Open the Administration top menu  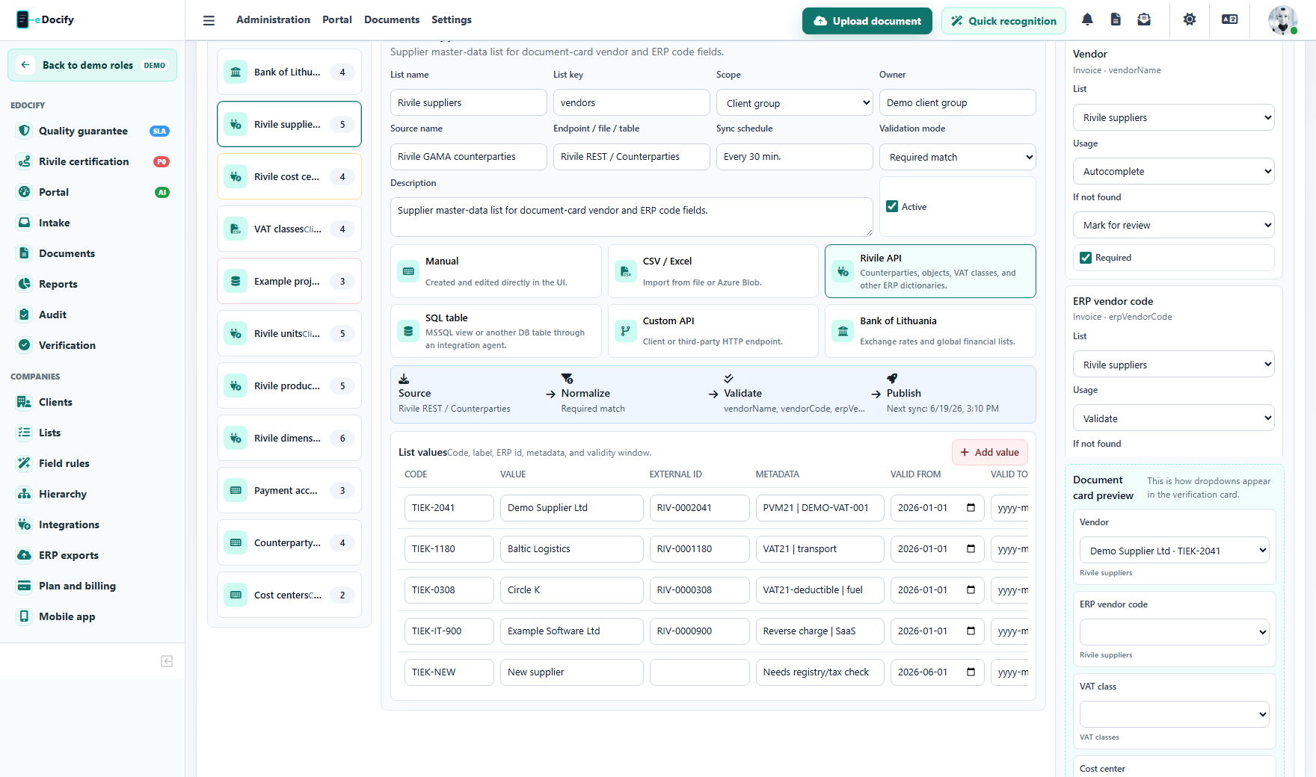[273, 20]
